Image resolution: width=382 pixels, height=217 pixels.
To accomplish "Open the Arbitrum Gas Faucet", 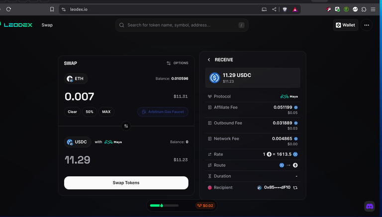I will pos(163,112).
